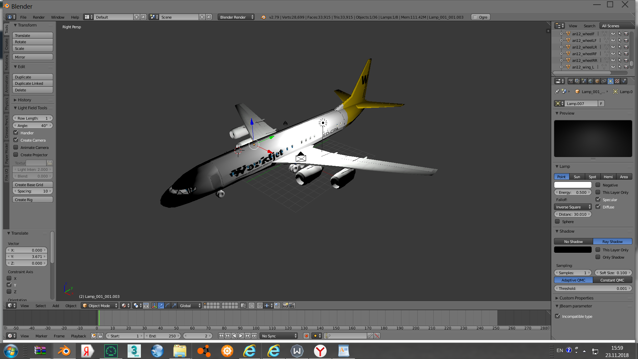Select the rotate manipulator arc icon
This screenshot has width=638, height=359.
pos(167,305)
